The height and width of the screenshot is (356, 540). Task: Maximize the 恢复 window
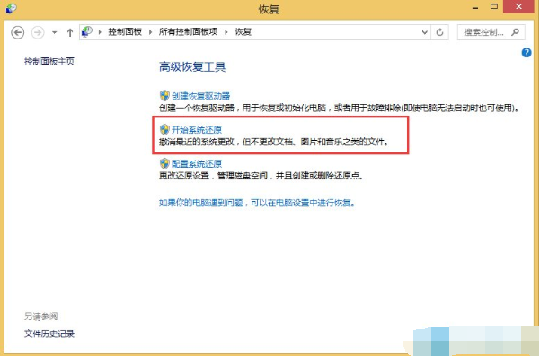coord(494,7)
